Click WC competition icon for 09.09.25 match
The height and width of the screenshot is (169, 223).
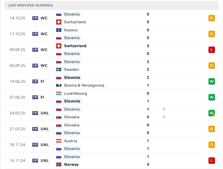click(x=35, y=50)
